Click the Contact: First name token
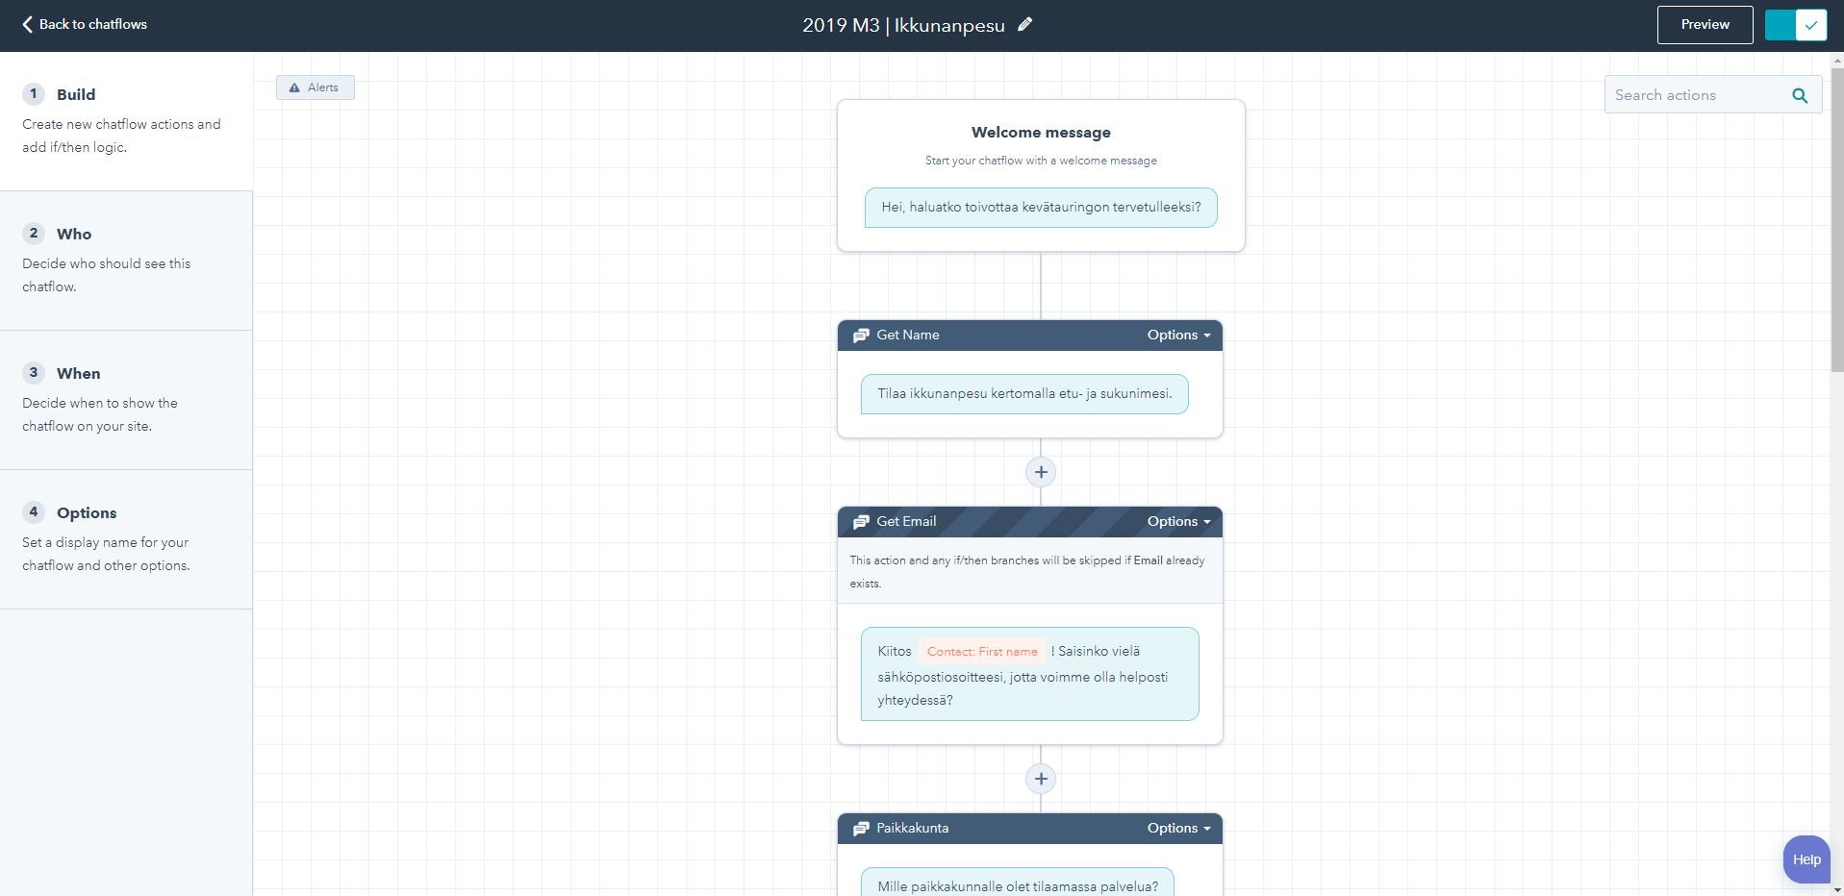The image size is (1844, 896). click(x=981, y=651)
